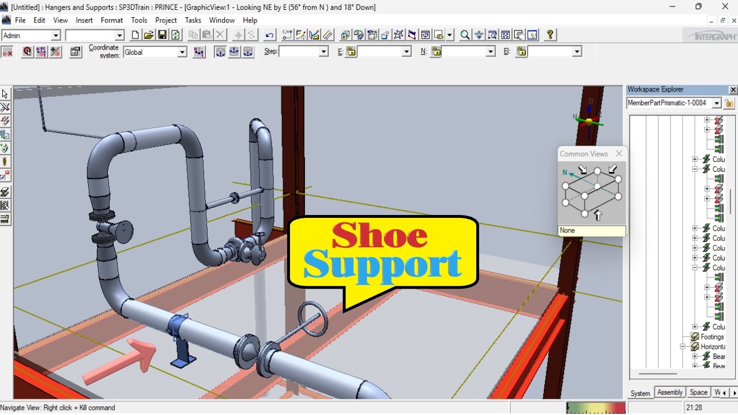This screenshot has width=738, height=415.
Task: Open the Admin permission group dropdown
Action: pyautogui.click(x=55, y=36)
